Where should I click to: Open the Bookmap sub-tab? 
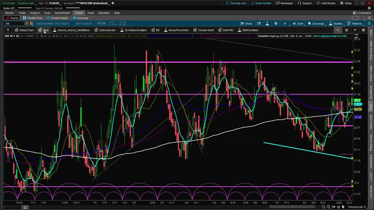pos(80,18)
